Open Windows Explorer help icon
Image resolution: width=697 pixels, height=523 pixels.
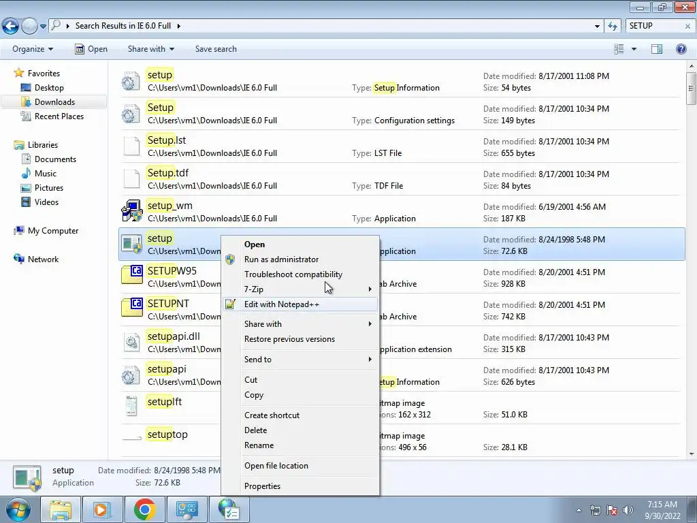pyautogui.click(x=681, y=49)
